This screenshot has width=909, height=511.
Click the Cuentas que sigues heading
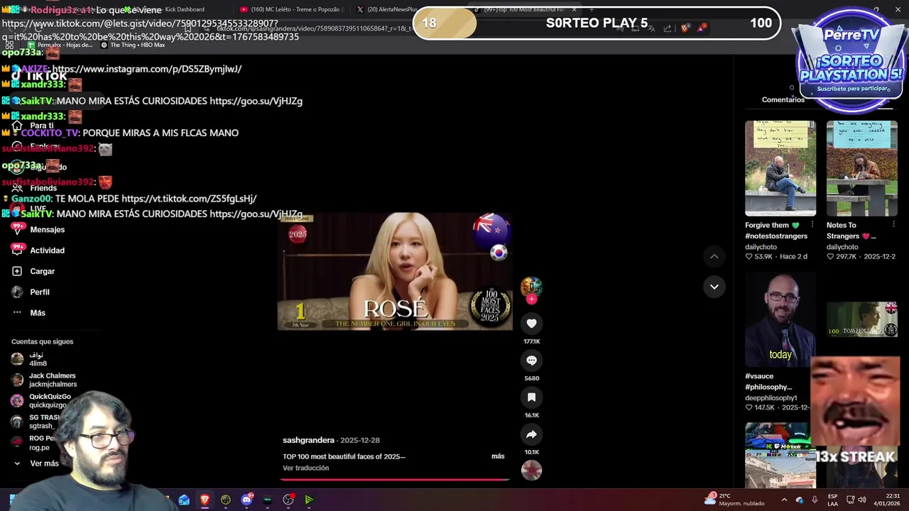(x=42, y=341)
